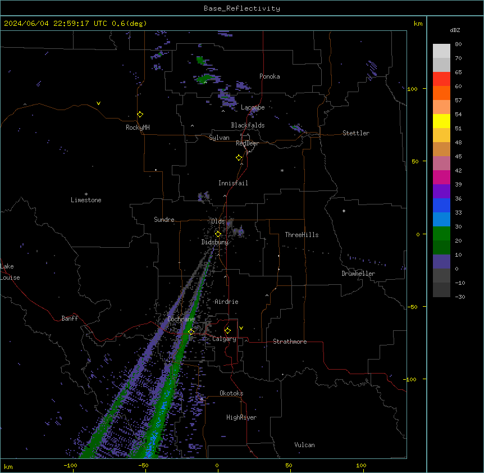Click the yellow V marker east of Calgary
Screen dimensions: 484x473
tap(241, 328)
